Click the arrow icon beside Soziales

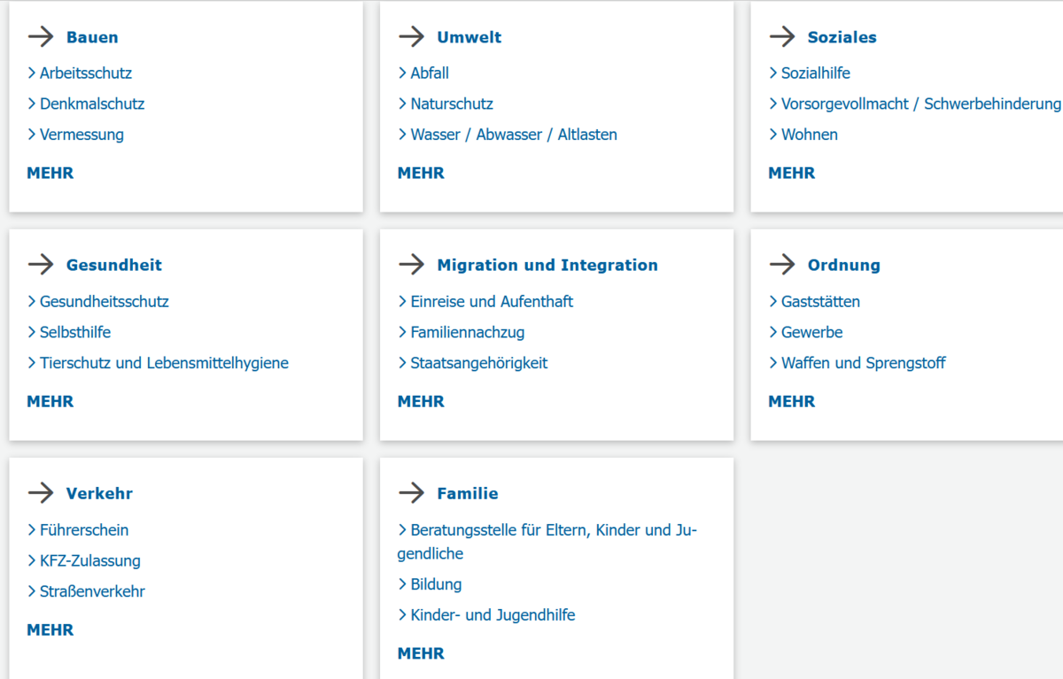click(x=782, y=37)
